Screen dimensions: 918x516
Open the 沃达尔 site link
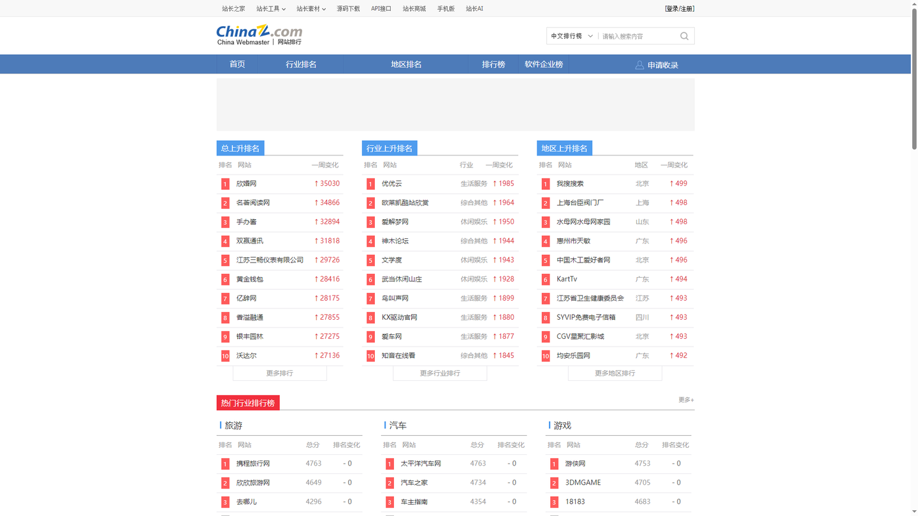pos(247,355)
